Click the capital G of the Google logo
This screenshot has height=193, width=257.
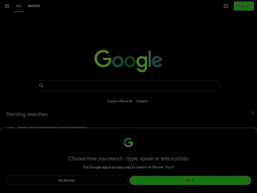(103, 58)
